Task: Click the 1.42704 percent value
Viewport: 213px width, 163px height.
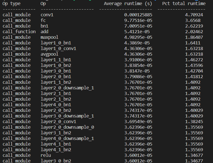Action: pyautogui.click(x=194, y=71)
